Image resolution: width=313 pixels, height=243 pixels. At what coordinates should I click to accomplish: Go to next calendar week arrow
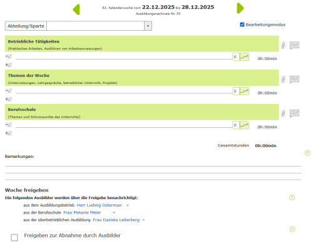(x=240, y=8)
